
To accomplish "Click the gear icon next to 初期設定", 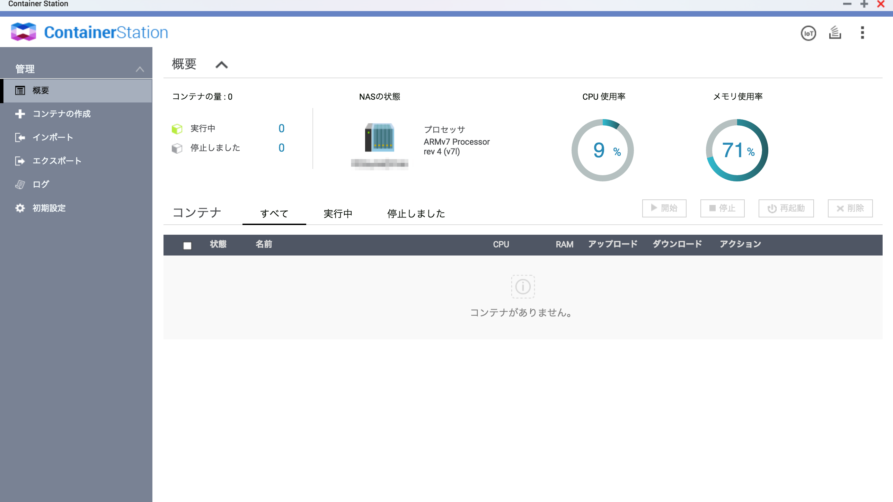I will click(20, 208).
